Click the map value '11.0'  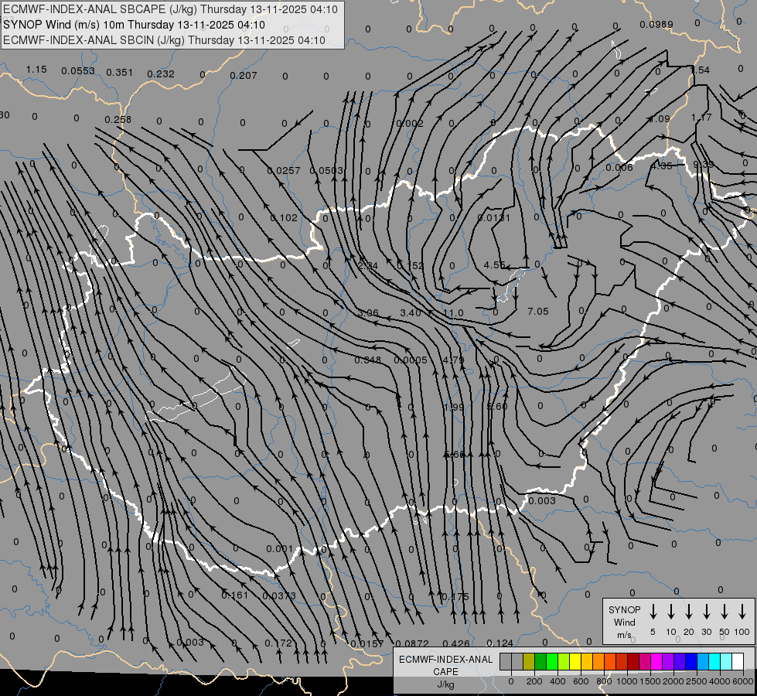(453, 313)
